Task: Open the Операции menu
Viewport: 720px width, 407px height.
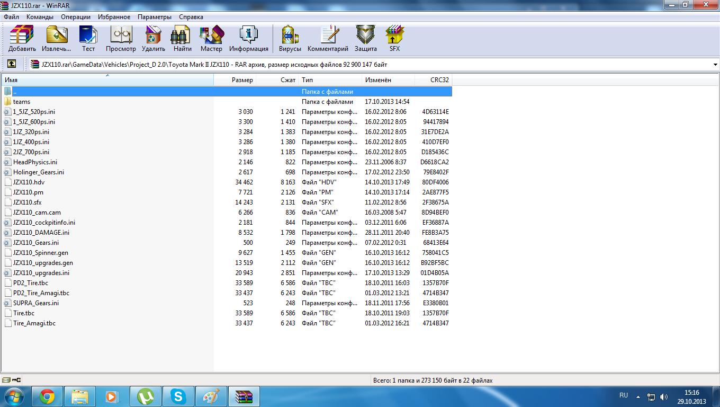Action: tap(76, 17)
